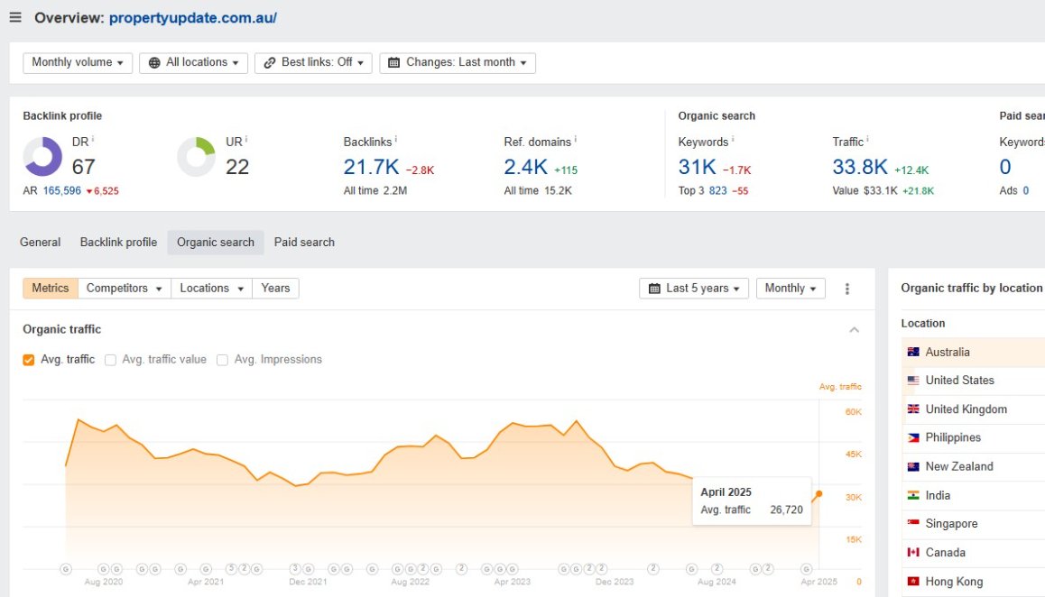Click the Ref. domains info icon
Screen dimensions: 1045x597
[575, 139]
